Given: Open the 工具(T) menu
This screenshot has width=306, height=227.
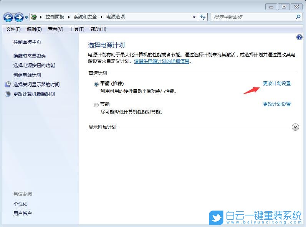Looking at the screenshot, I should pyautogui.click(x=77, y=29).
